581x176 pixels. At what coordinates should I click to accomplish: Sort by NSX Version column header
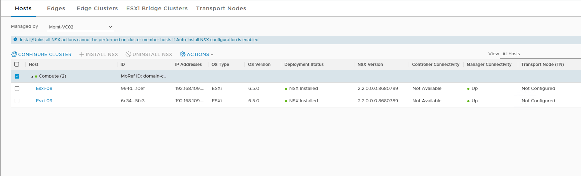[370, 64]
